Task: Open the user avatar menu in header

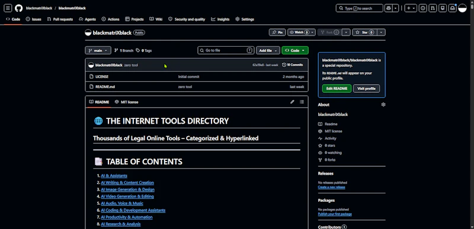Action: coord(463,8)
